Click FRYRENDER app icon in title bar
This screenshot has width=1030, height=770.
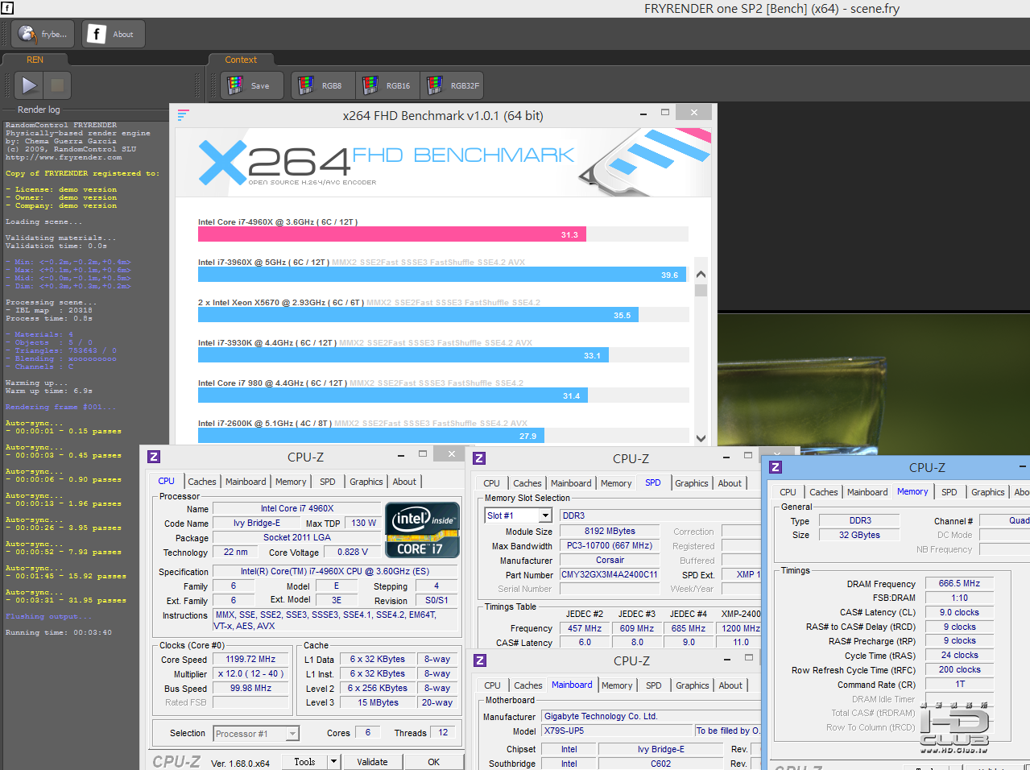7,8
